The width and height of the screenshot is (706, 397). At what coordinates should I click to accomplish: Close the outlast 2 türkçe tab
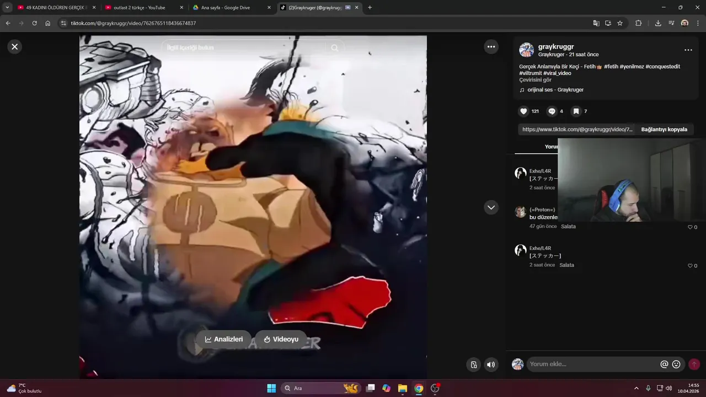point(181,8)
